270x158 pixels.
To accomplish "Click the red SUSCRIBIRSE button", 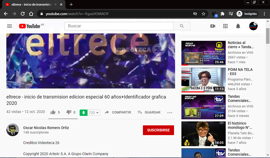I will click(x=158, y=130).
